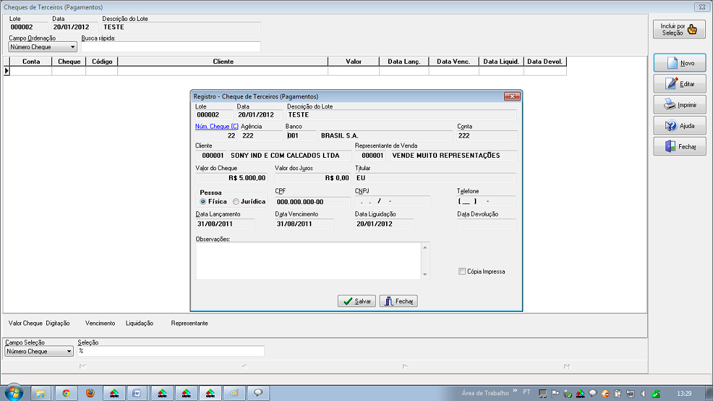The width and height of the screenshot is (713, 401).
Task: Open Ajuda help button
Action: [679, 125]
